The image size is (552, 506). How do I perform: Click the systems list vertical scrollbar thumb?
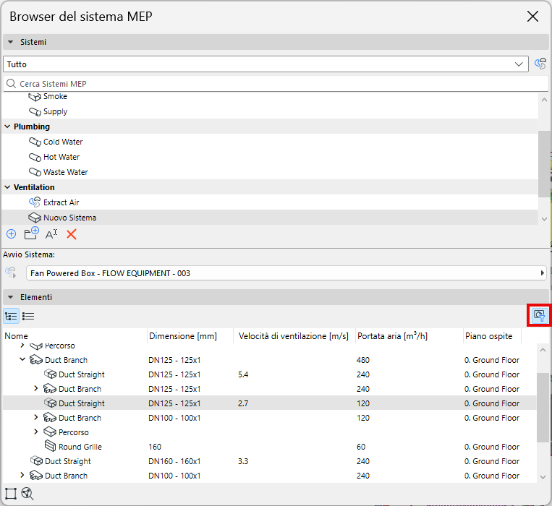pyautogui.click(x=544, y=164)
